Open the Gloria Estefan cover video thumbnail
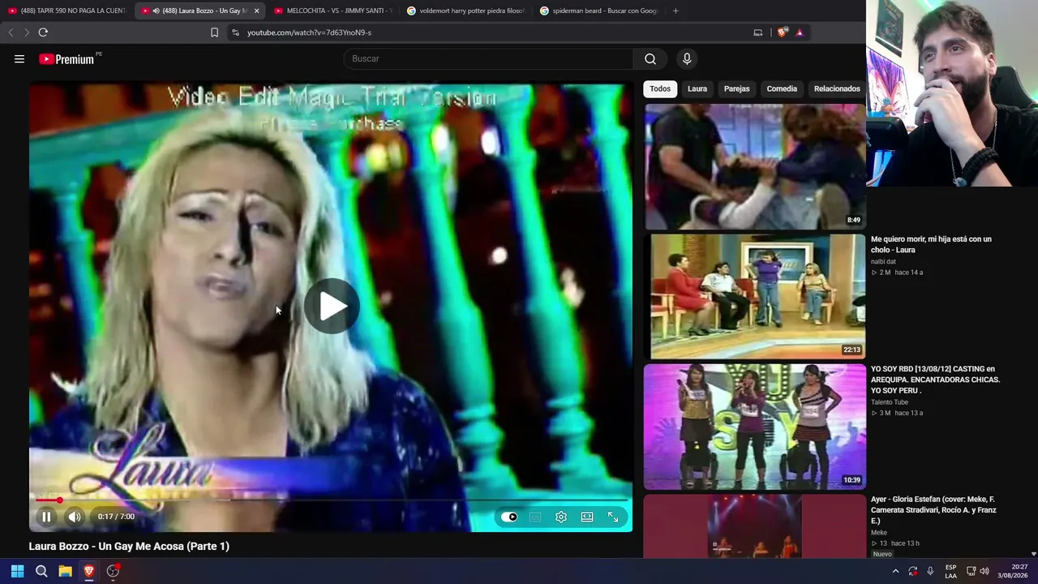This screenshot has height=584, width=1038. [755, 526]
